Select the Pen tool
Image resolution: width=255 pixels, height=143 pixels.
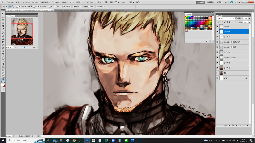[x=3, y=58]
